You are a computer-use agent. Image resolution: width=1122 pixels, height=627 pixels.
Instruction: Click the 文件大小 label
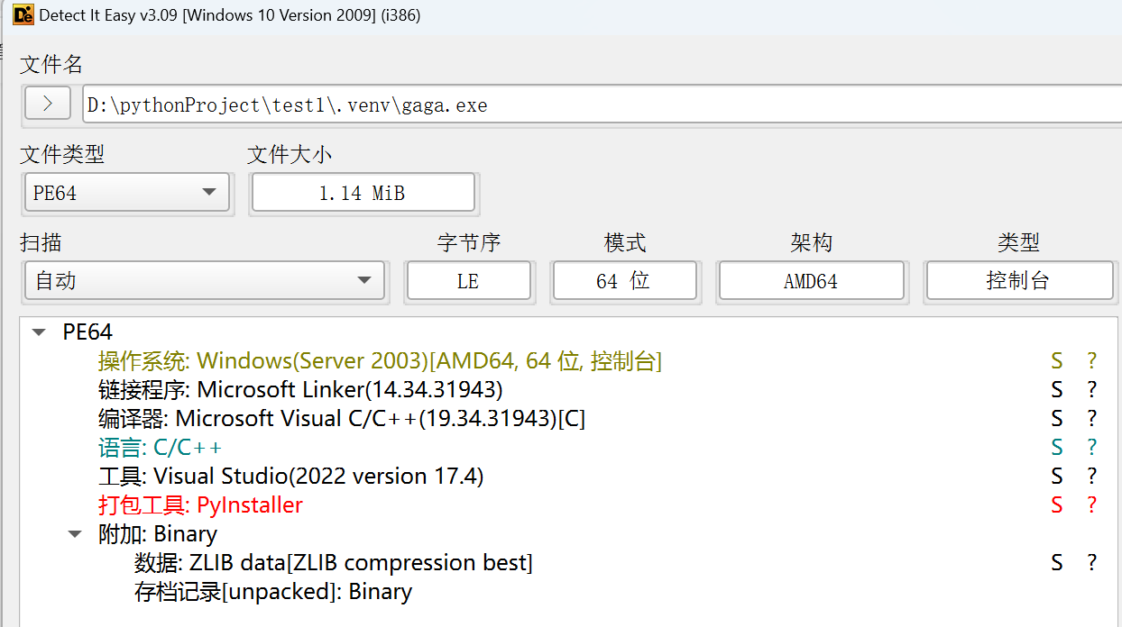click(290, 154)
